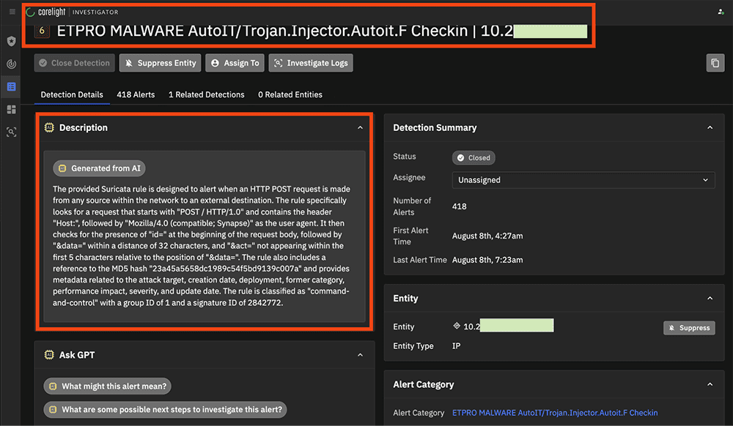Open the radar icon in left sidebar
Screen dimensions: 733x426
(11, 64)
